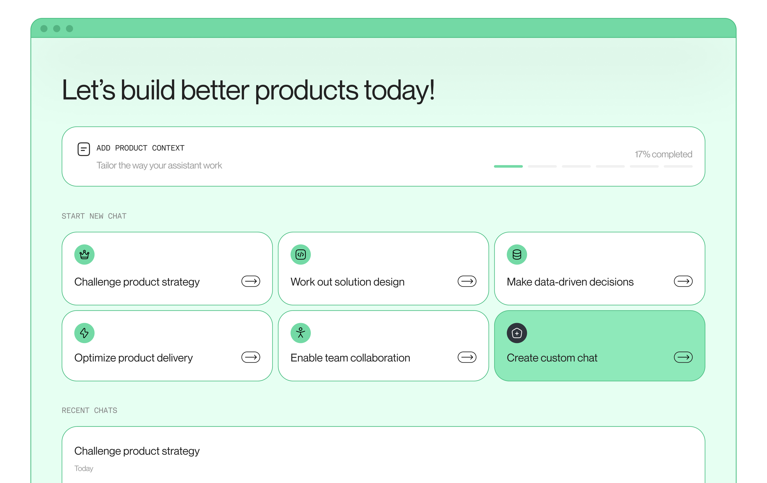Click the person icon on Enable team collaboration

[x=301, y=333]
